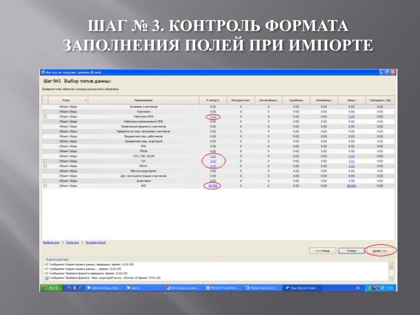Proceed with the Далее >>> button
Screen dimensions: 420x315
(x=380, y=251)
